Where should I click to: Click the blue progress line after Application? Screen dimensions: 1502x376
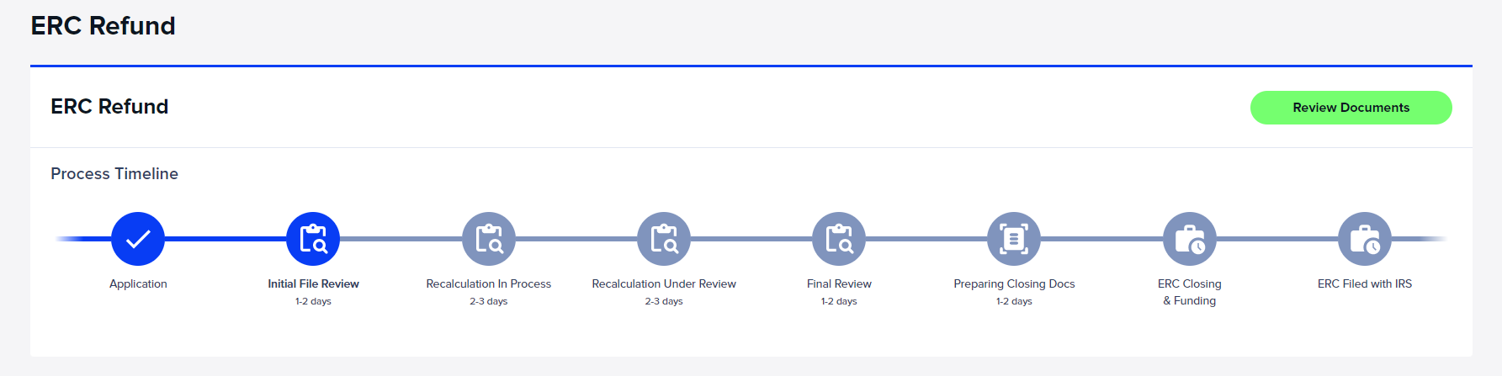pyautogui.click(x=226, y=239)
